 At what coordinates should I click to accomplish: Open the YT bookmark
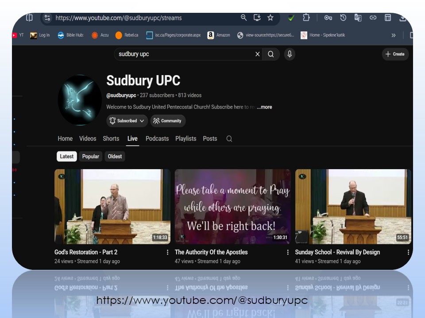[18, 35]
